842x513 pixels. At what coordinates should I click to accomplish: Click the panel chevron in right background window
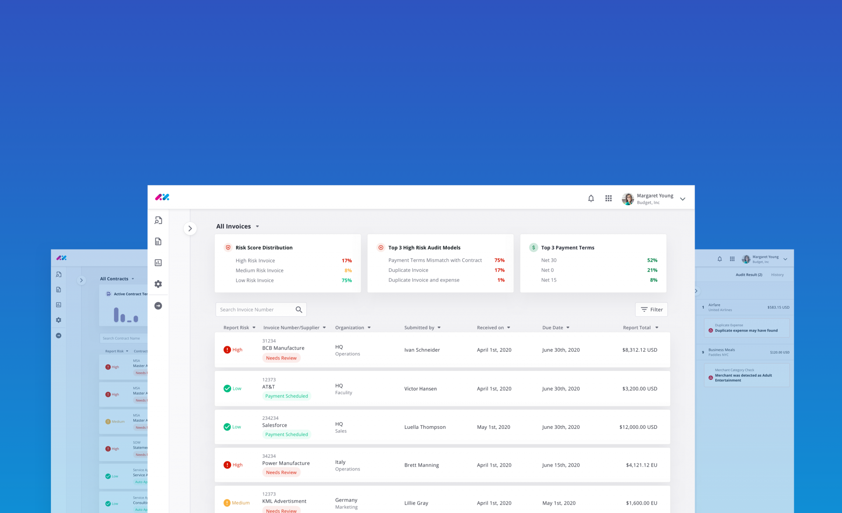[696, 291]
